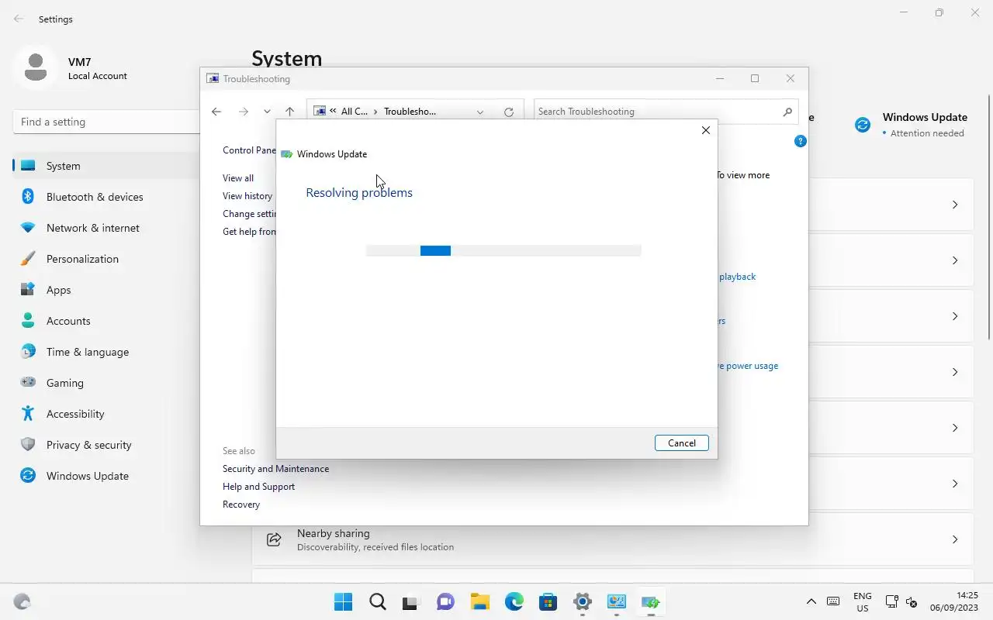Screen dimensions: 993x620
Task: Open Security and Maintenance link
Action: 275,469
